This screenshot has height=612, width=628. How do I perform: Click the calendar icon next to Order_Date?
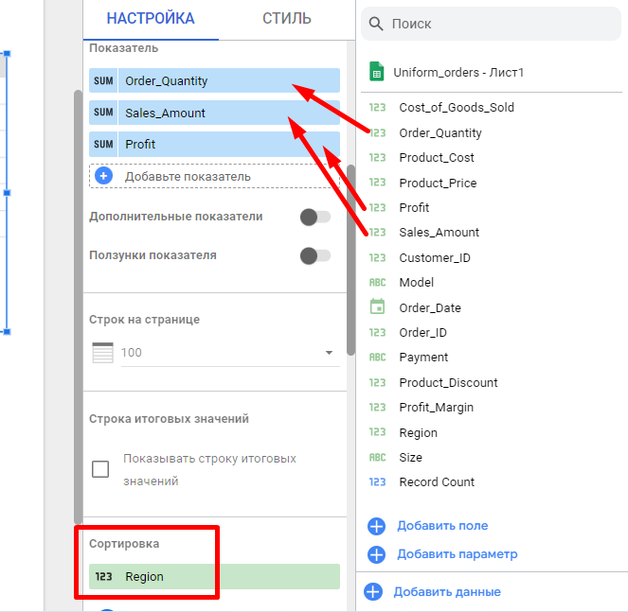point(377,307)
